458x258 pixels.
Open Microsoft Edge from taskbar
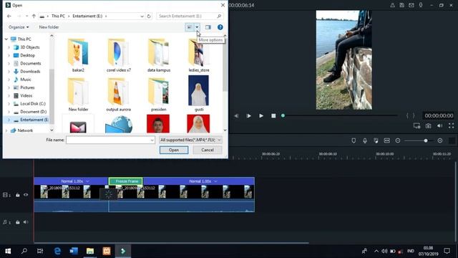point(57,251)
